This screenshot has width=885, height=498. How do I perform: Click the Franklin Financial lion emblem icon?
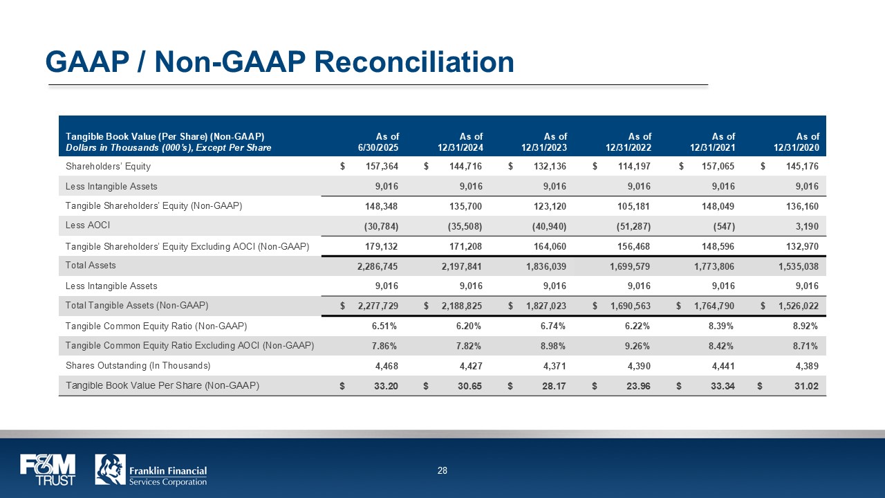[110, 470]
